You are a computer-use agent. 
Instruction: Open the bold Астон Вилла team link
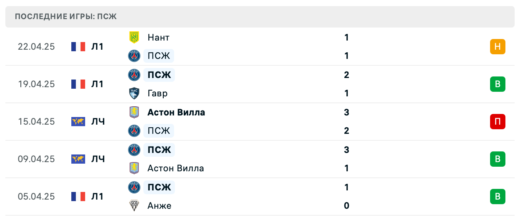[x=176, y=112]
